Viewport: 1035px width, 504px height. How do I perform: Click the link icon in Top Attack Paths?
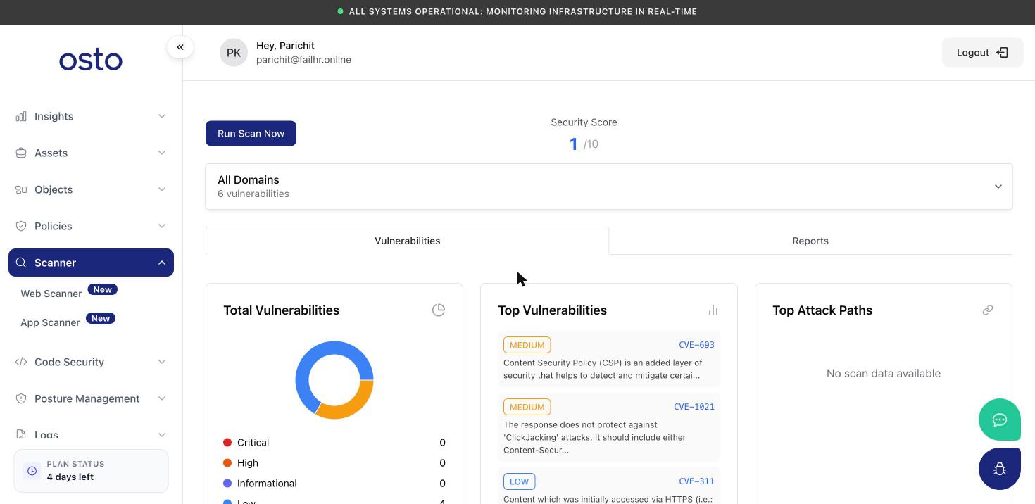point(988,310)
